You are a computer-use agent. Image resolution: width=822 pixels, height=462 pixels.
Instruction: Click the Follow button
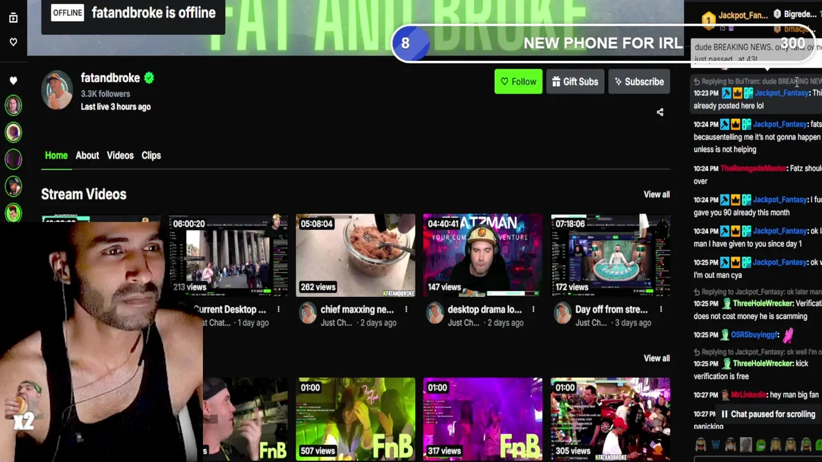(x=518, y=81)
